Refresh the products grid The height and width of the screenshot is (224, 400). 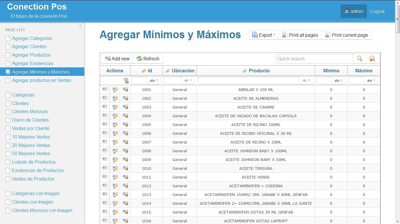148,59
